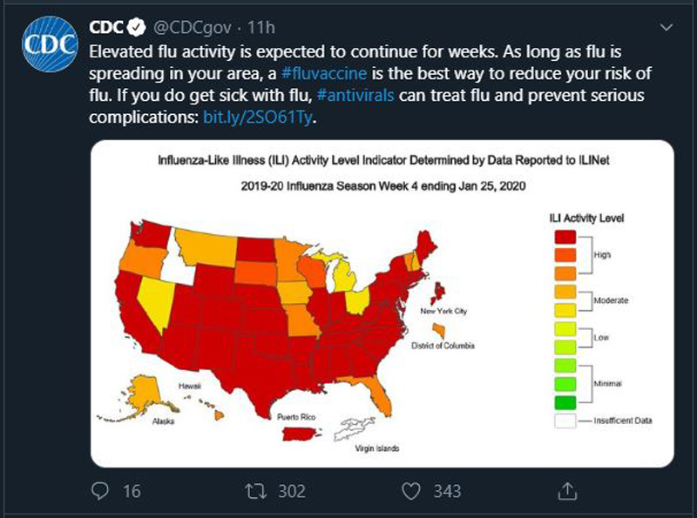Open the reply speech bubble icon

(x=99, y=491)
